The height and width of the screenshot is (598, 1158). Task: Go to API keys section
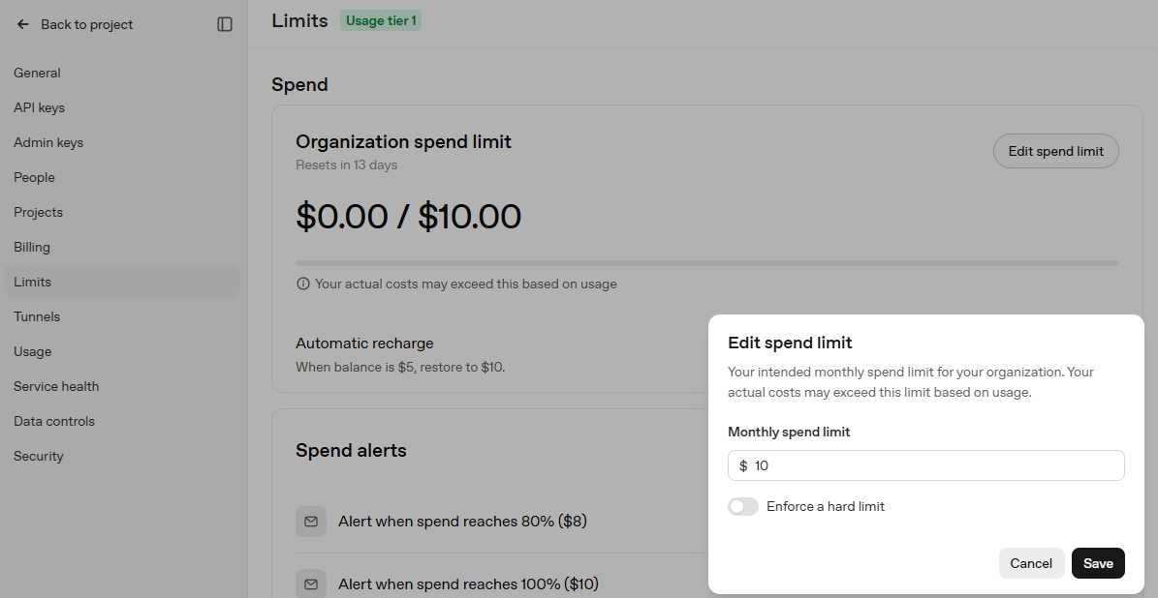[39, 107]
